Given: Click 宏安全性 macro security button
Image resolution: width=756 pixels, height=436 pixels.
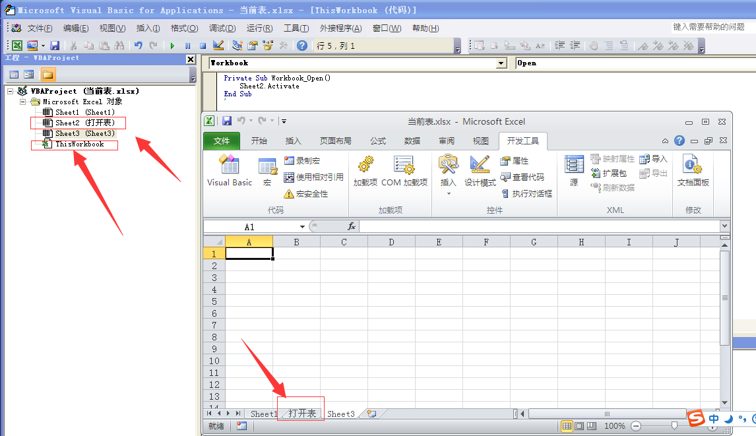Looking at the screenshot, I should pos(305,194).
